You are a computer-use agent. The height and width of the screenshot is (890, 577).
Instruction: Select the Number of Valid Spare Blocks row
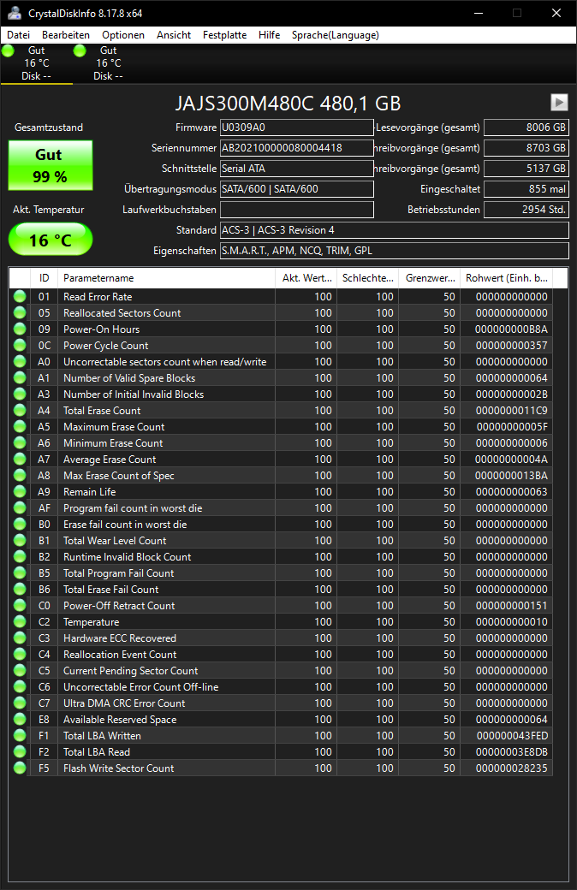[281, 378]
